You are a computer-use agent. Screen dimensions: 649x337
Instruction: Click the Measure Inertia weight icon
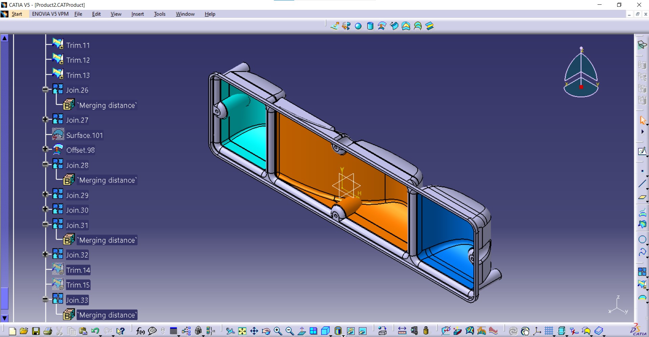pos(426,331)
